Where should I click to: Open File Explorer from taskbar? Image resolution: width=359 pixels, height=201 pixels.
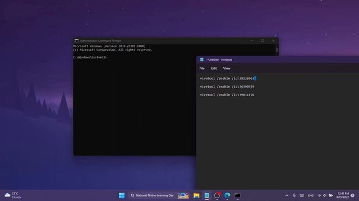click(196, 195)
